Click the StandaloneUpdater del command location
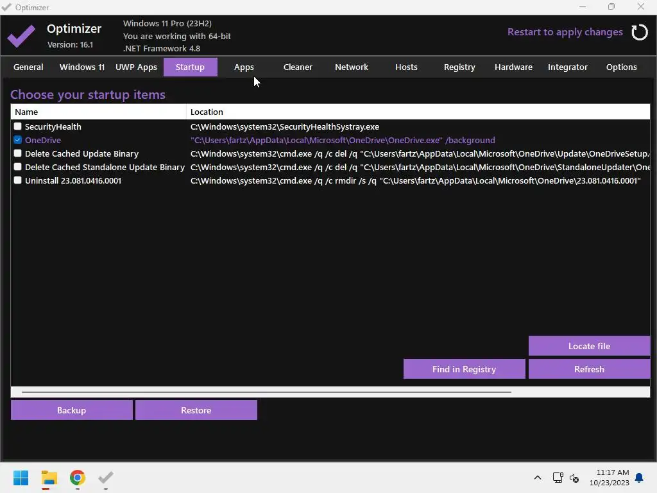The image size is (657, 493). 420,167
